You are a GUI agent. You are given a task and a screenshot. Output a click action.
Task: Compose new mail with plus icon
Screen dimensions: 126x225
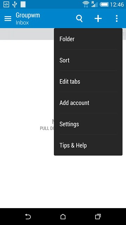click(x=98, y=19)
